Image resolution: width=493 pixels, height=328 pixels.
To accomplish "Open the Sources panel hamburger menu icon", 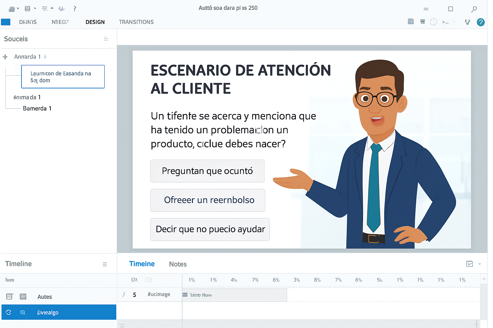I will pyautogui.click(x=106, y=38).
